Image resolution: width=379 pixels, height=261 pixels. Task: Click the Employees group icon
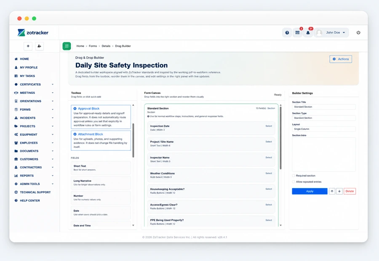16,143
